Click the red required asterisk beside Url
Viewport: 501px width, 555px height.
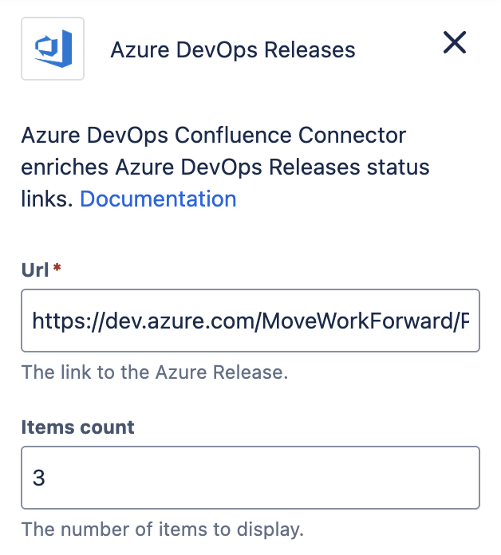pos(57,270)
